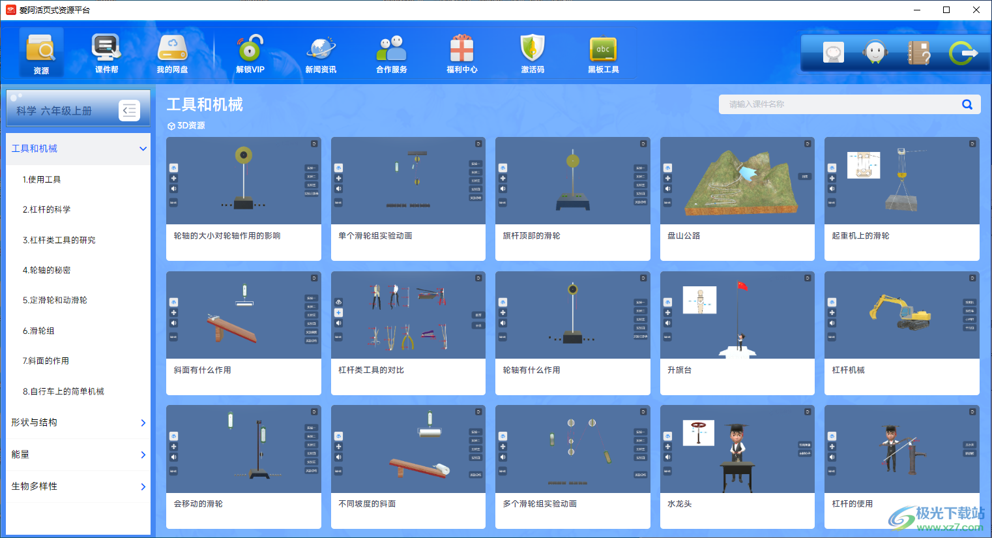This screenshot has height=538, width=992.
Task: Click the 解锁VIP unlock icon
Action: pyautogui.click(x=250, y=52)
